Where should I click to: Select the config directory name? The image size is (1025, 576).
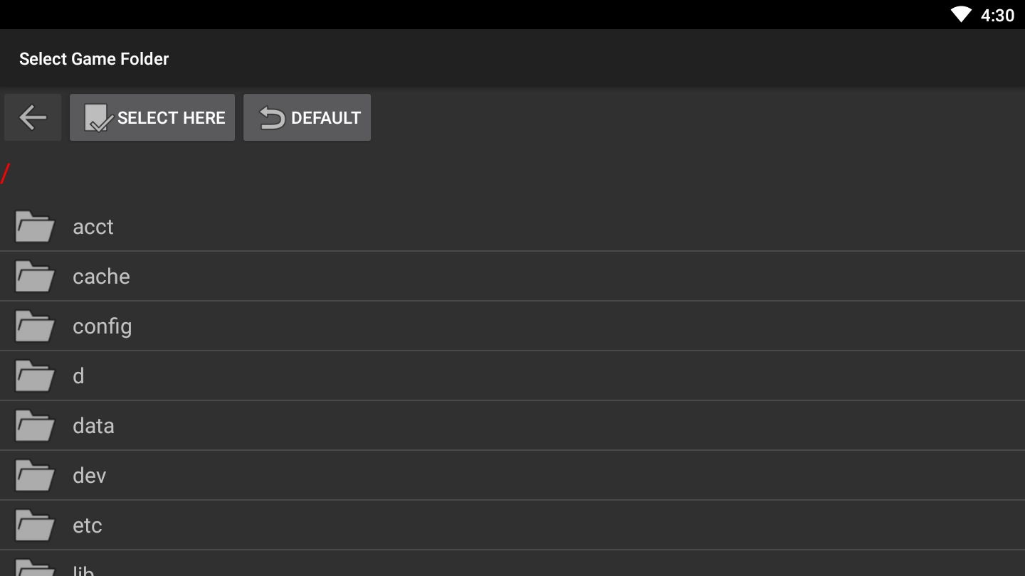pos(102,327)
